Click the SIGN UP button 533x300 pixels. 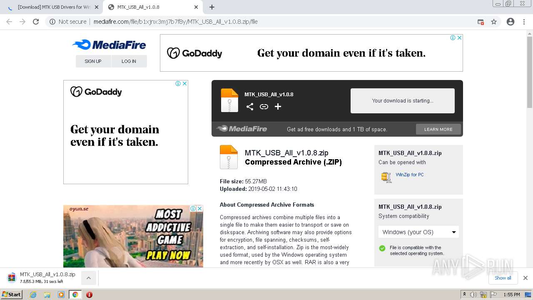point(93,61)
